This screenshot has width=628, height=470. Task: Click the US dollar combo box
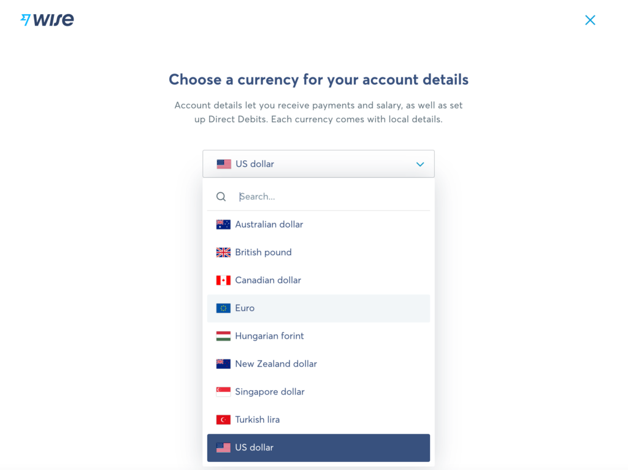[318, 164]
